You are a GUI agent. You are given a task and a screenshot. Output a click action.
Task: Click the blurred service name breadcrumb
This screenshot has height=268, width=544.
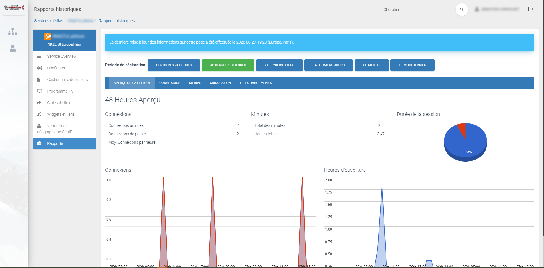tap(81, 21)
